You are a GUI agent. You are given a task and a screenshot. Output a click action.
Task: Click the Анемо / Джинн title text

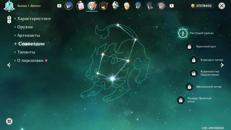click(29, 6)
